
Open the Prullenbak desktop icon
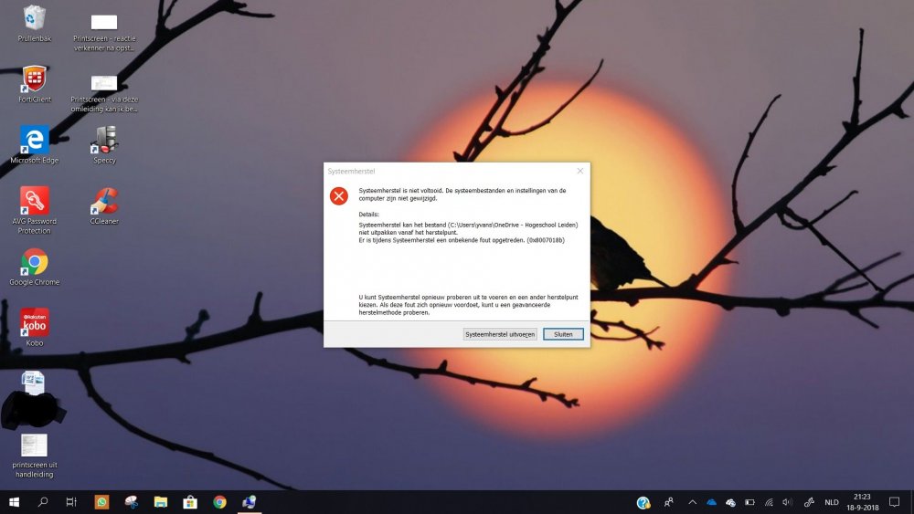tap(35, 24)
